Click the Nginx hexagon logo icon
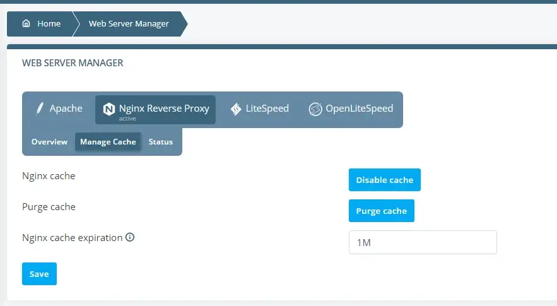The height and width of the screenshot is (306, 557). pyautogui.click(x=109, y=109)
